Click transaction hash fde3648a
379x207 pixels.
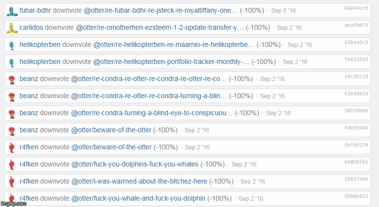356,127
